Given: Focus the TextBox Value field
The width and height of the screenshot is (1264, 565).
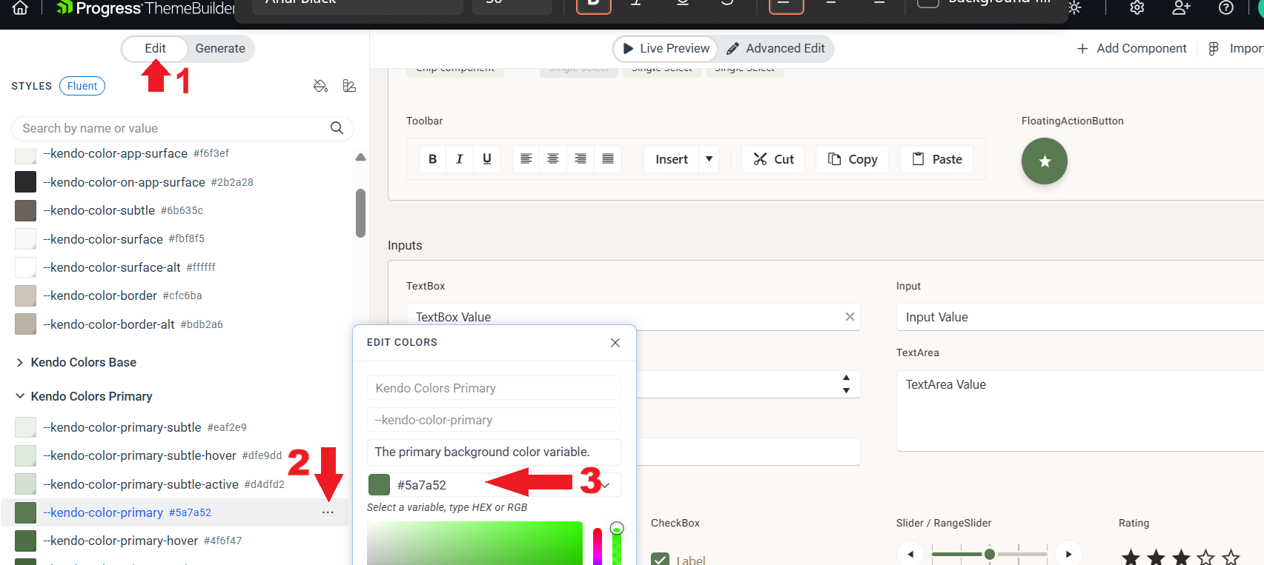Looking at the screenshot, I should click(x=633, y=317).
